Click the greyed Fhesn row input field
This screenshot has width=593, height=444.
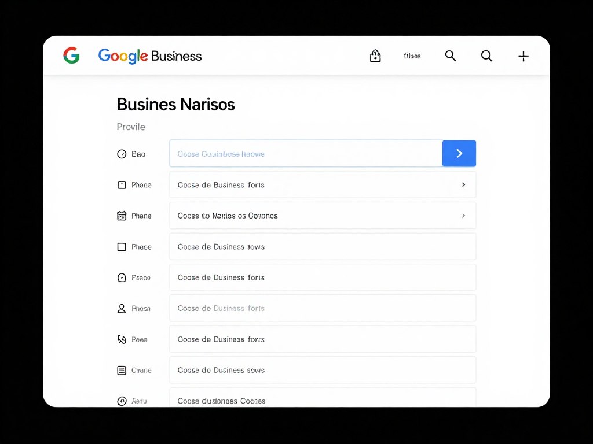tap(323, 308)
